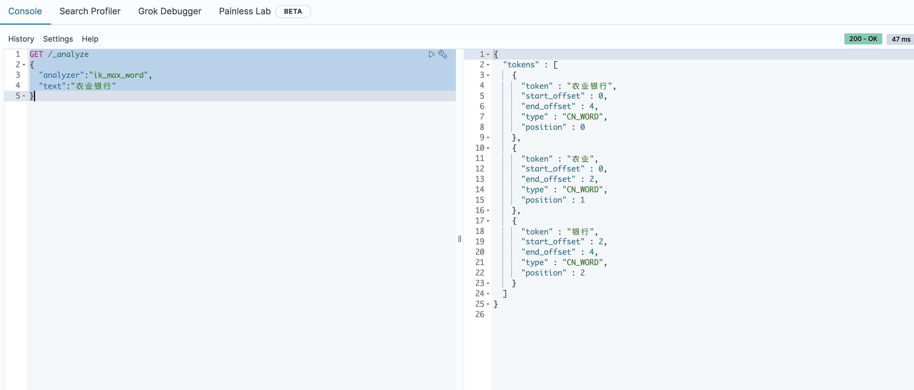Click the 47 ms response time badge
This screenshot has height=390, width=914.
pos(901,39)
